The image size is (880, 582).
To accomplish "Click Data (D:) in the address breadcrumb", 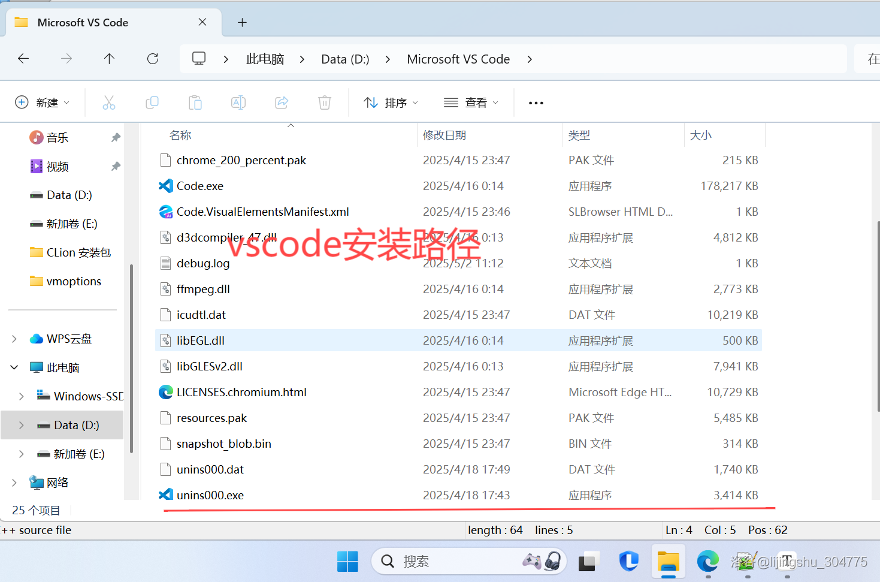I will (345, 59).
